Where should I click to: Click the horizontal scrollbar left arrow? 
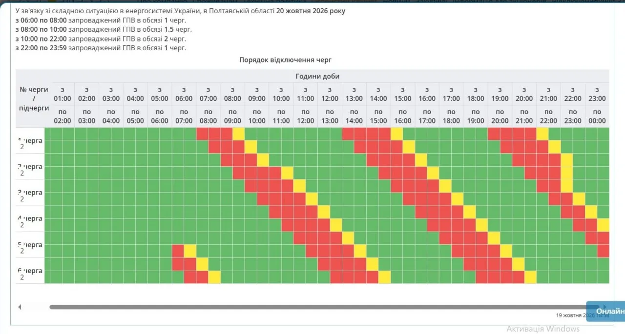click(x=20, y=307)
